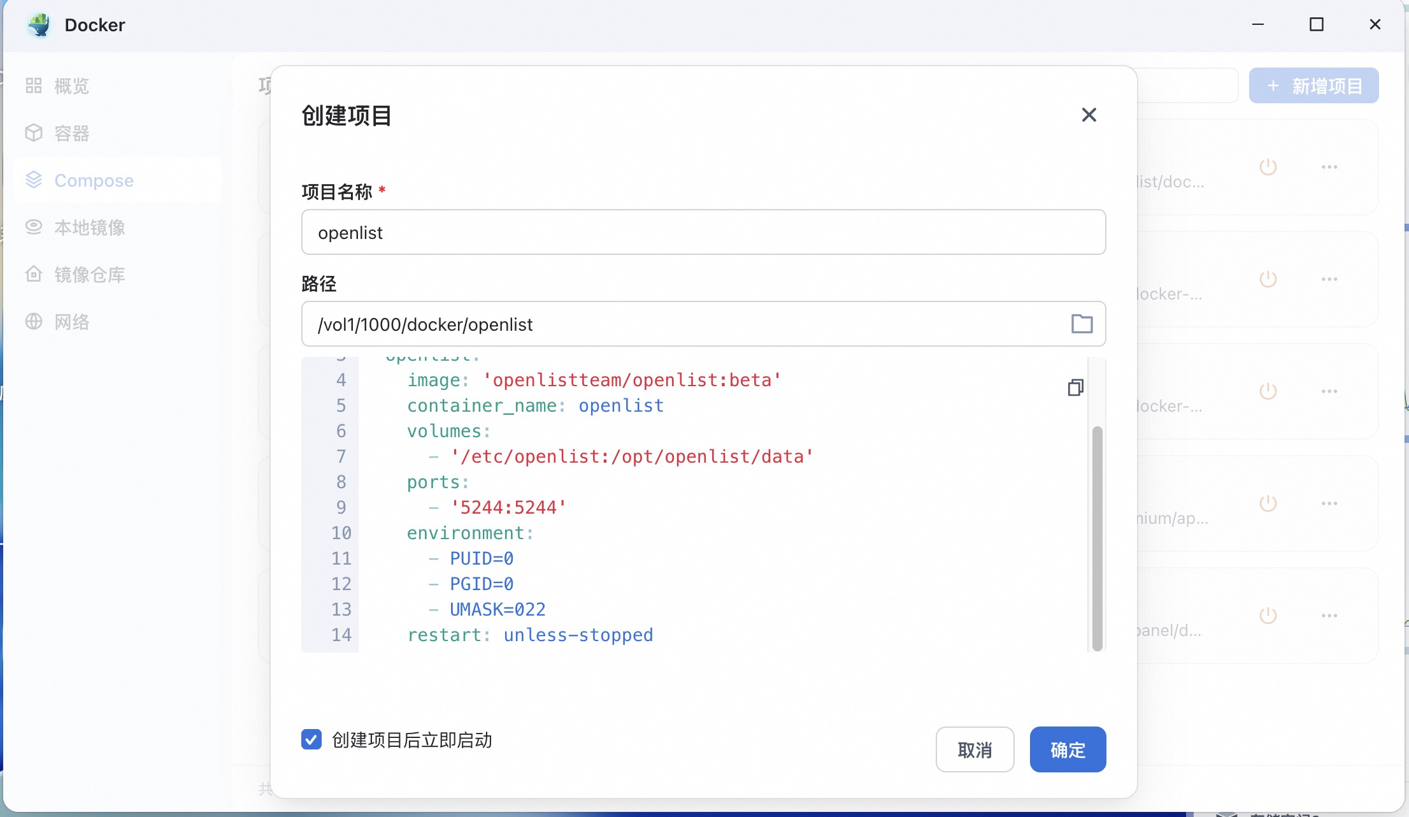Open the Overview (概览) sidebar icon

pyautogui.click(x=34, y=85)
